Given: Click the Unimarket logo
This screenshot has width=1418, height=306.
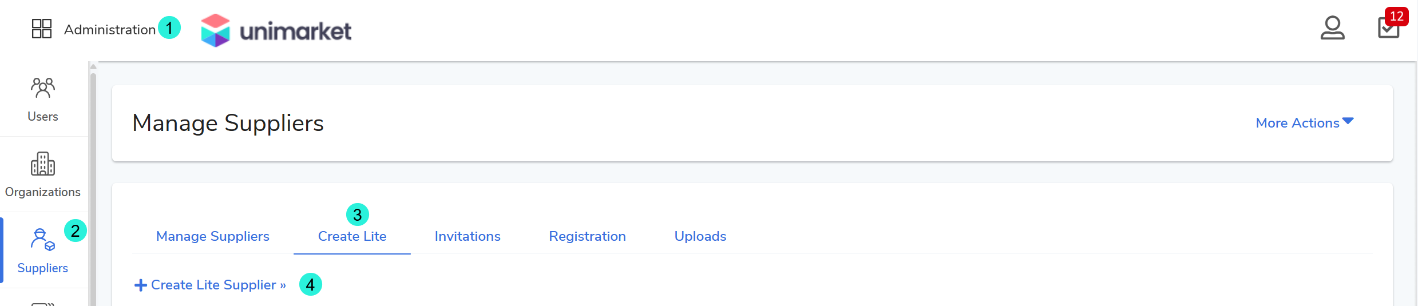Looking at the screenshot, I should point(276,30).
